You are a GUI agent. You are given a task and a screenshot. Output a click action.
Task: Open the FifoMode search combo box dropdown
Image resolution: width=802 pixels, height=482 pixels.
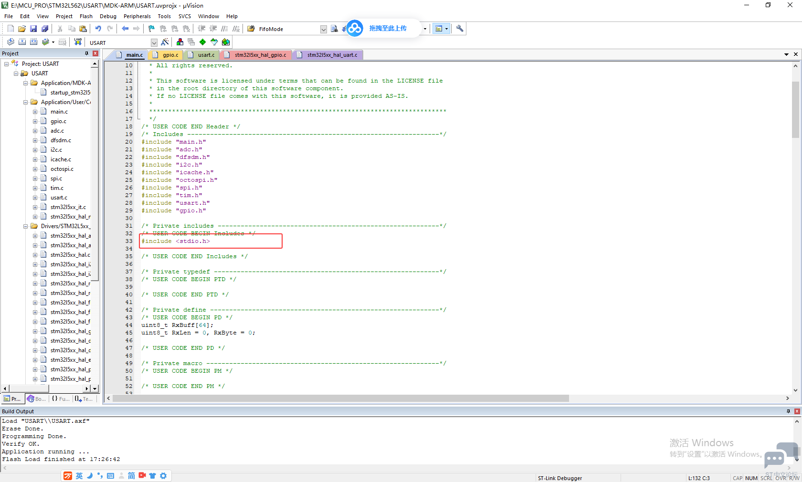(x=323, y=29)
